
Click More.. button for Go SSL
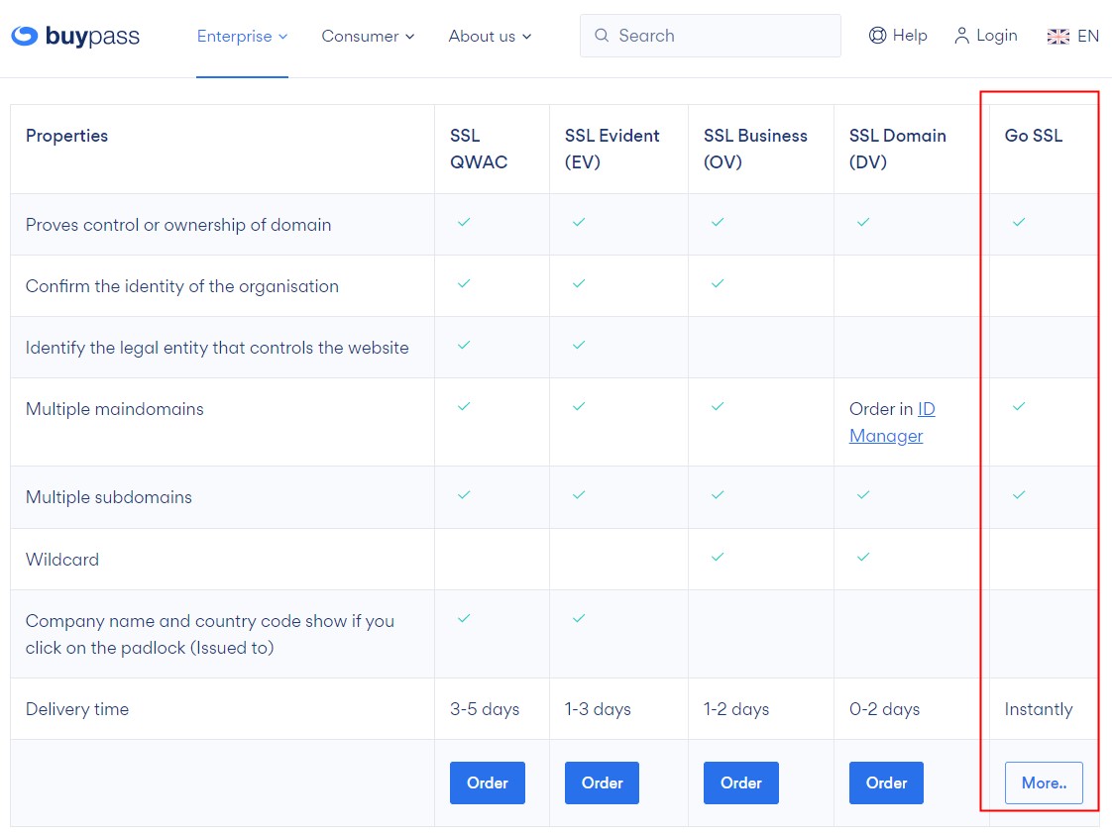[1044, 782]
